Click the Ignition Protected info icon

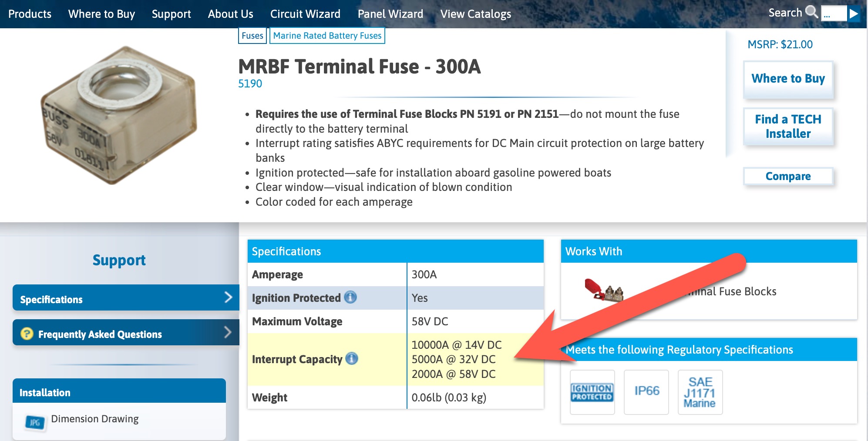pyautogui.click(x=350, y=297)
